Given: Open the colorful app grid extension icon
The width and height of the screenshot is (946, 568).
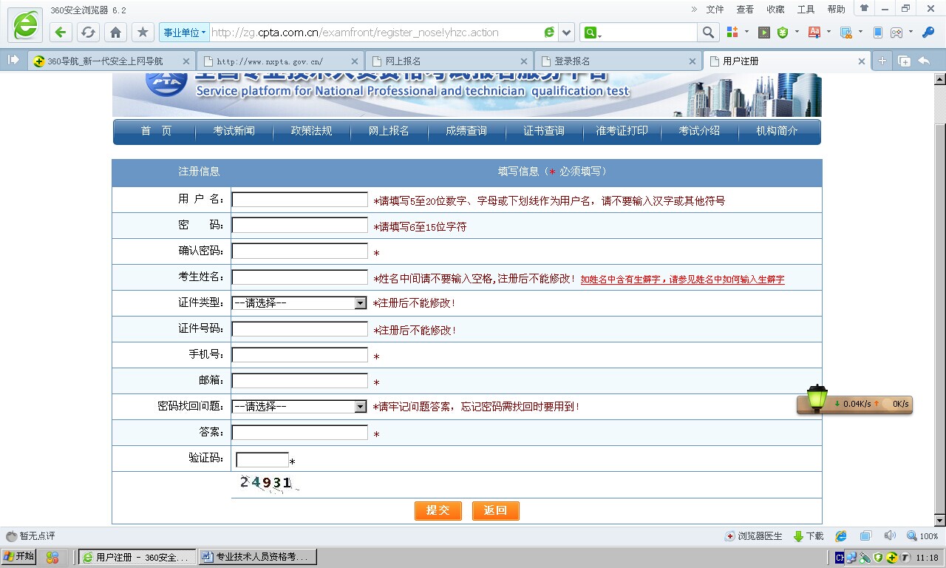Looking at the screenshot, I should (732, 33).
